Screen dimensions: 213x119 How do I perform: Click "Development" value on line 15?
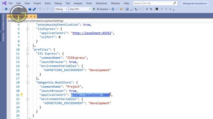(x=100, y=70)
